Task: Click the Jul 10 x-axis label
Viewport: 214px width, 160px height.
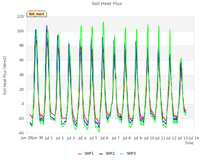Action: point(149,138)
